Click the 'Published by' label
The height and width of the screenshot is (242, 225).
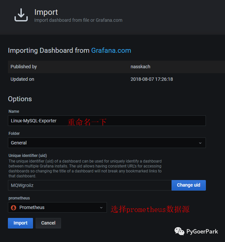24,67
